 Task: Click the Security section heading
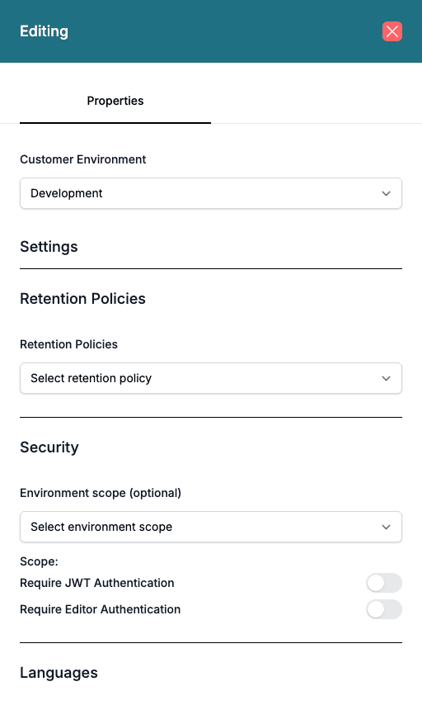pos(49,447)
